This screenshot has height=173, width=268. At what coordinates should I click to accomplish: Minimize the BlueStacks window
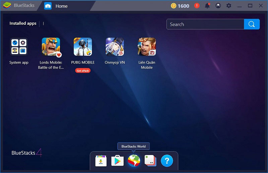[240, 6]
